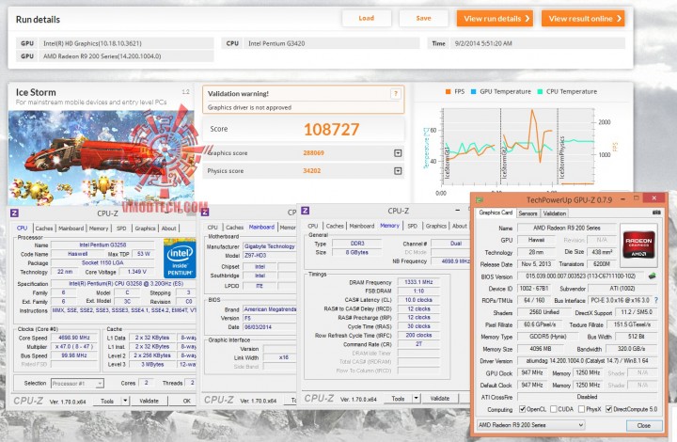Image resolution: width=677 pixels, height=442 pixels.
Task: Open Tools dropdown arrow in Memory window
Action: (x=417, y=399)
